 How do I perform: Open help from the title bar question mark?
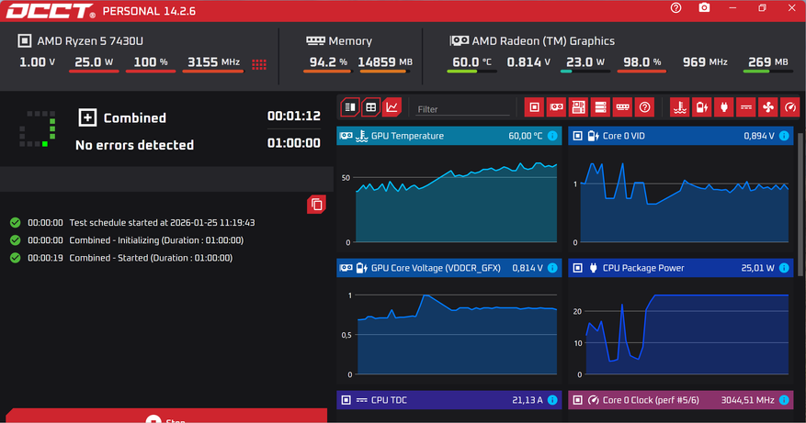(676, 8)
